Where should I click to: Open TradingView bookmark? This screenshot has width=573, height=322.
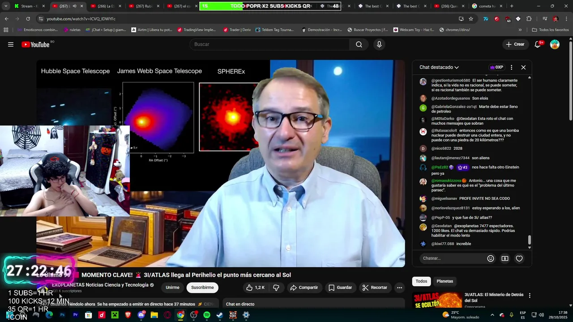click(197, 30)
